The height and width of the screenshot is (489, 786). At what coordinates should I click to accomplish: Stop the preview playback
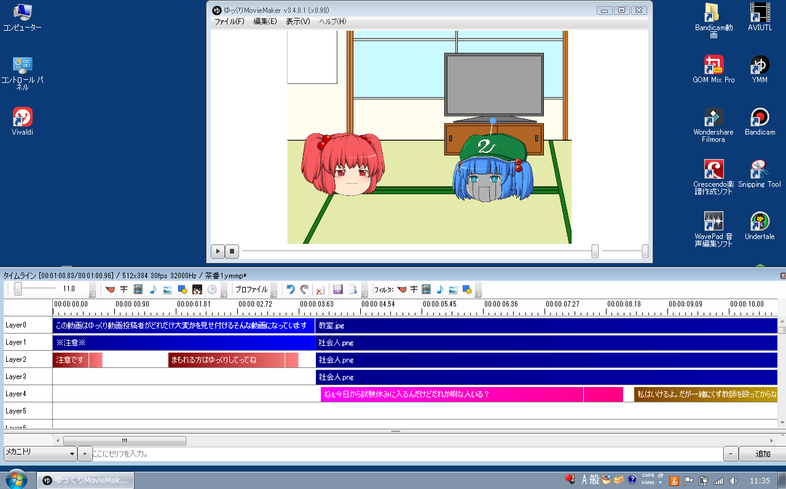click(232, 251)
